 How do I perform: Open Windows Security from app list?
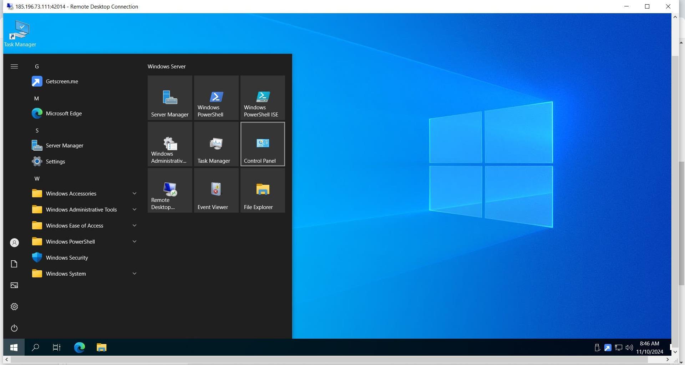(84, 258)
